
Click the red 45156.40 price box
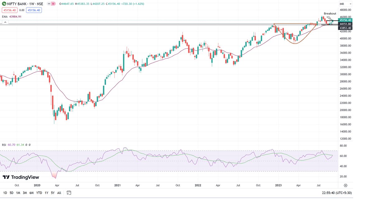tap(10, 10)
